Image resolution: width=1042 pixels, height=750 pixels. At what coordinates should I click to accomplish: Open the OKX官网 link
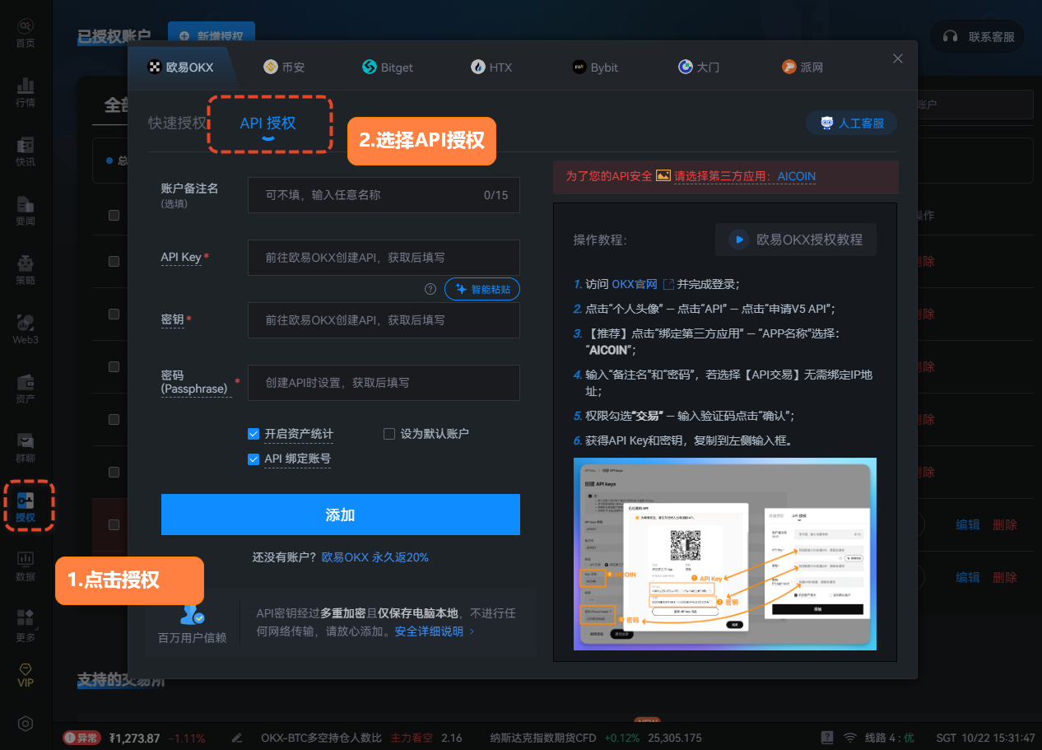pos(635,284)
